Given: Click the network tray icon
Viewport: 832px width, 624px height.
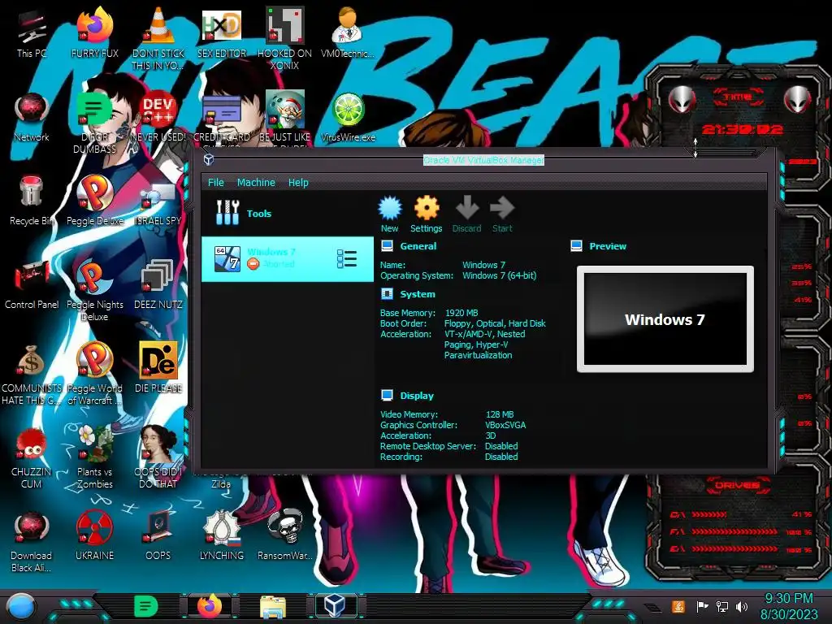Looking at the screenshot, I should click(x=721, y=606).
